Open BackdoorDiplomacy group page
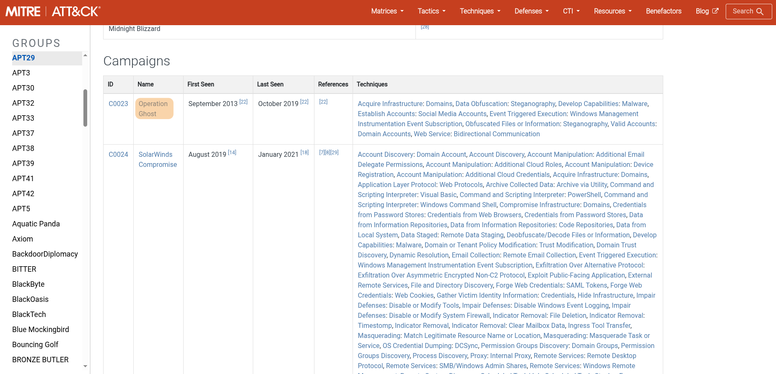This screenshot has width=776, height=374. pyautogui.click(x=45, y=254)
